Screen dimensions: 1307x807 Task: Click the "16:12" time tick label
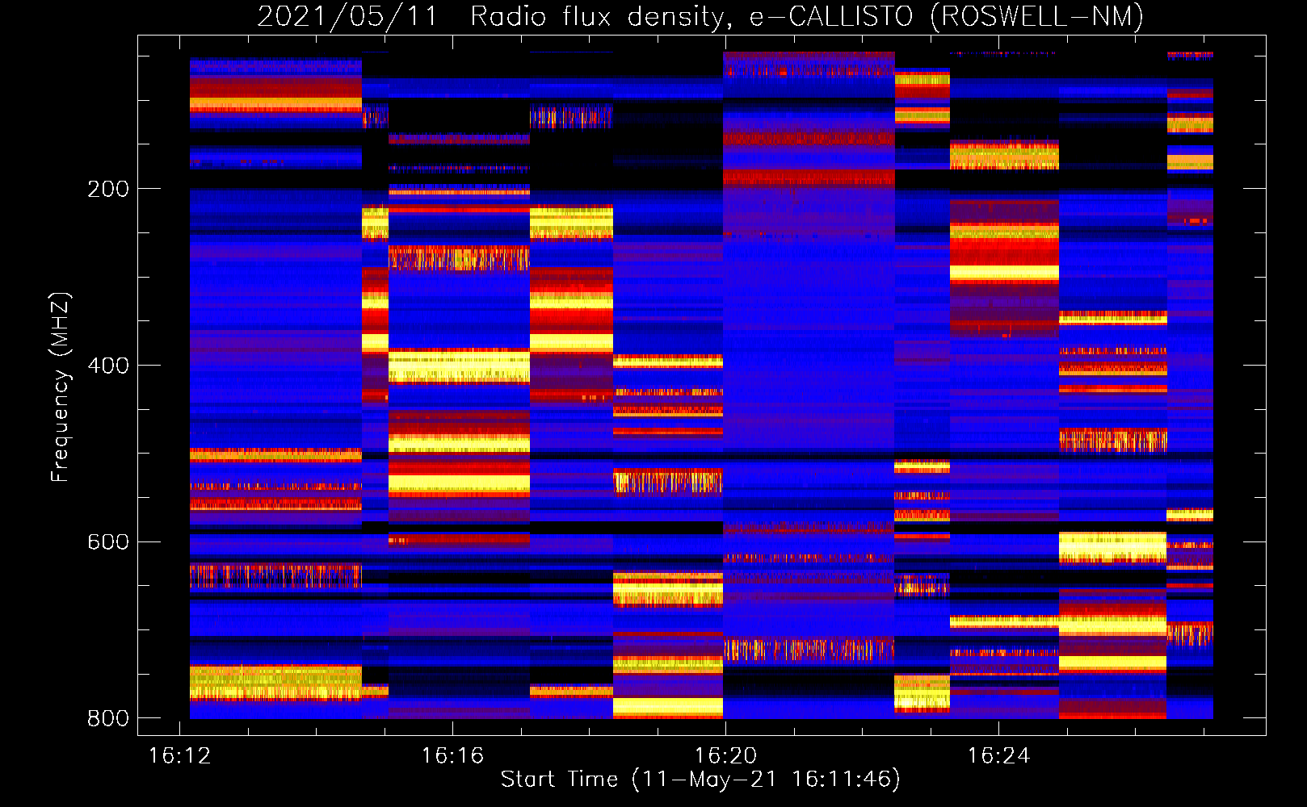[179, 755]
